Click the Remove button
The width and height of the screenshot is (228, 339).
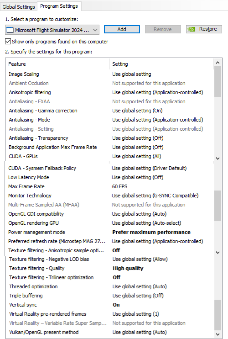(x=163, y=29)
